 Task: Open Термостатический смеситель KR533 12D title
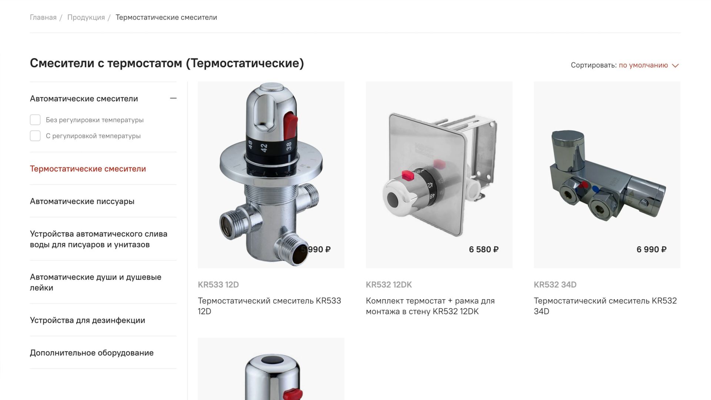(x=270, y=306)
